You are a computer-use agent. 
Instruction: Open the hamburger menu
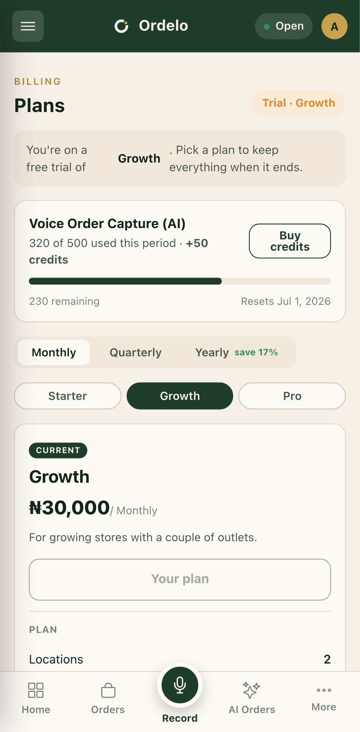pos(28,26)
